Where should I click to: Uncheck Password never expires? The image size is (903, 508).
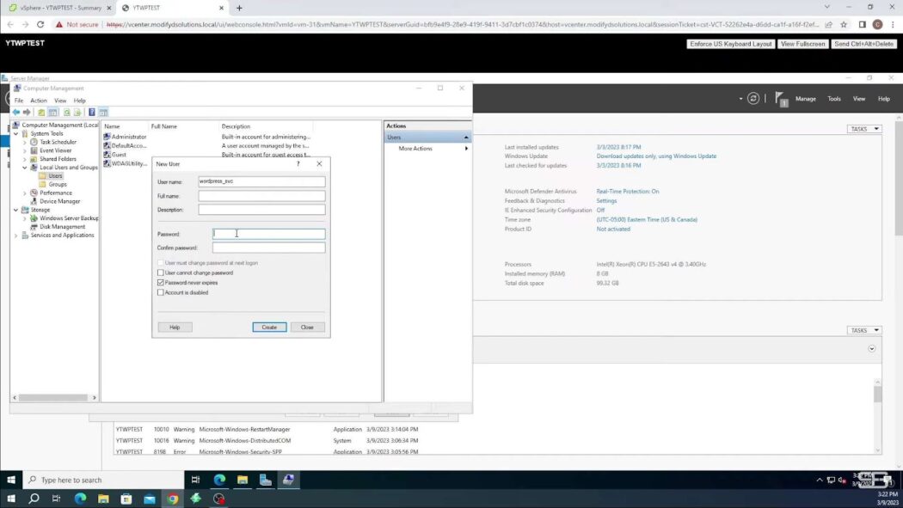click(161, 283)
